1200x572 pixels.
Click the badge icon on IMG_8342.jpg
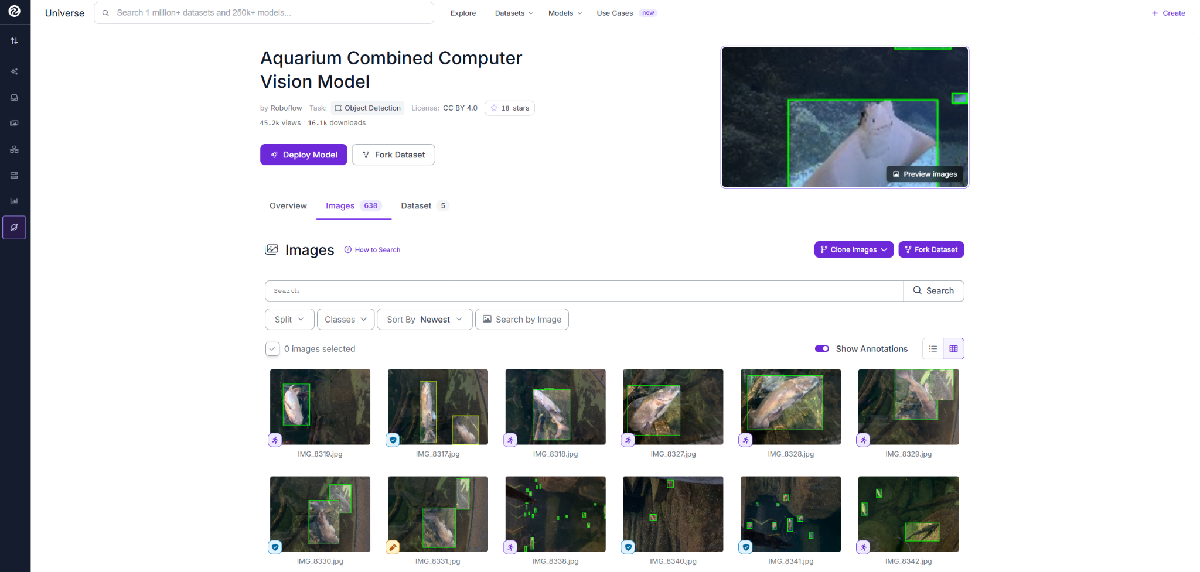(x=863, y=547)
